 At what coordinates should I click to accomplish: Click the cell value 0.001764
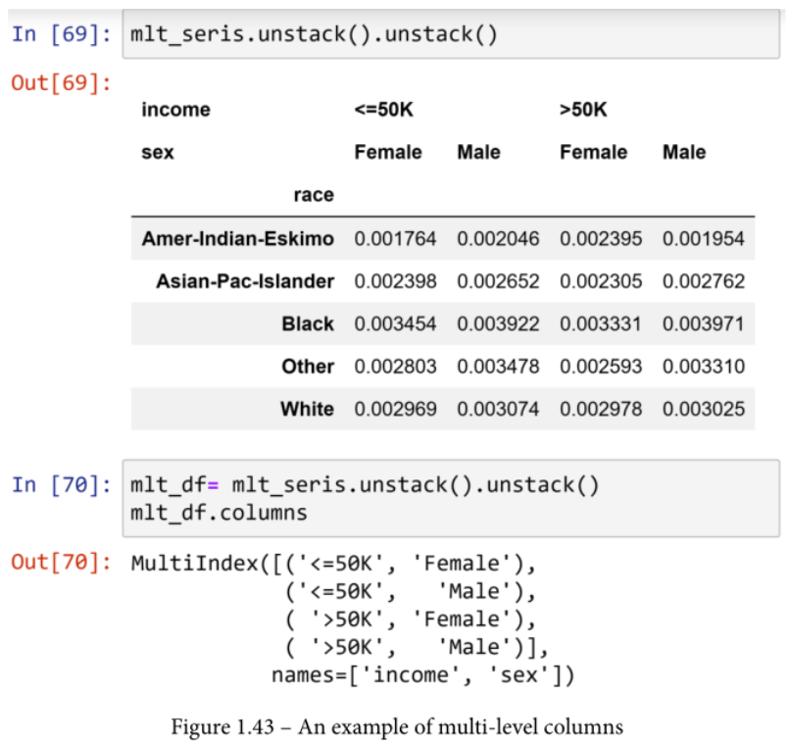pyautogui.click(x=395, y=238)
